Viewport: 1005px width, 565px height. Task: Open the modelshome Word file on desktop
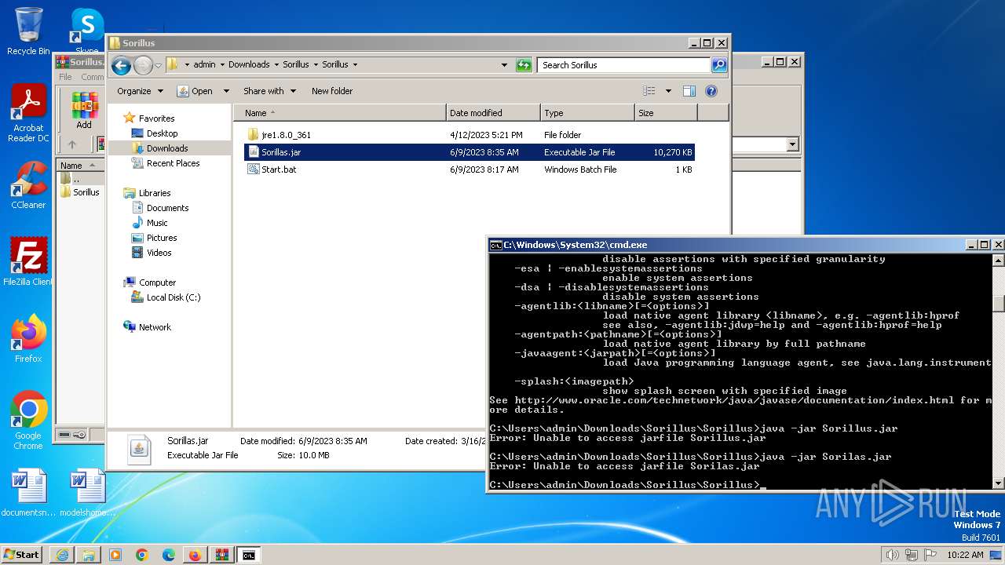point(87,493)
